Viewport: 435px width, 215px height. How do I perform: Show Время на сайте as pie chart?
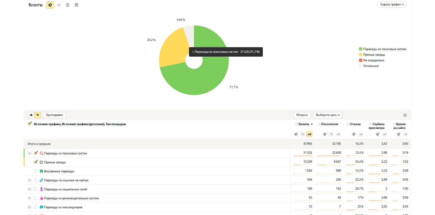point(399,134)
